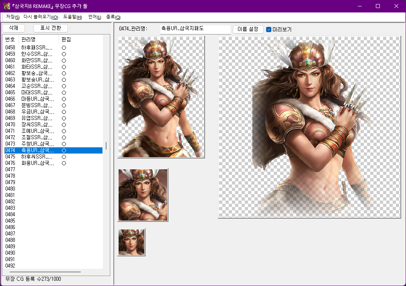Click edit circle for row 0466
Image resolution: width=406 pixels, height=286 pixels.
(64, 99)
